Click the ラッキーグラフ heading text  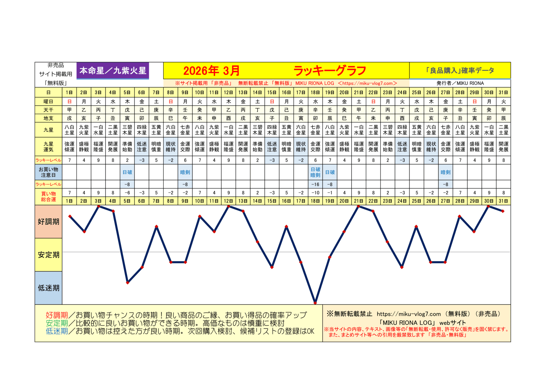(x=330, y=71)
